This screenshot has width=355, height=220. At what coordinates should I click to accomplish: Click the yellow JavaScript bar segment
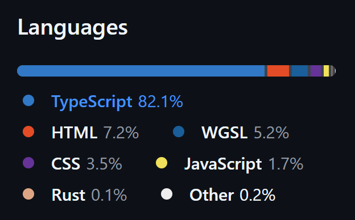point(326,71)
